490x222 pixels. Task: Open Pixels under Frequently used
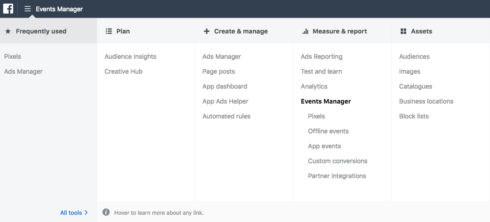pos(13,57)
